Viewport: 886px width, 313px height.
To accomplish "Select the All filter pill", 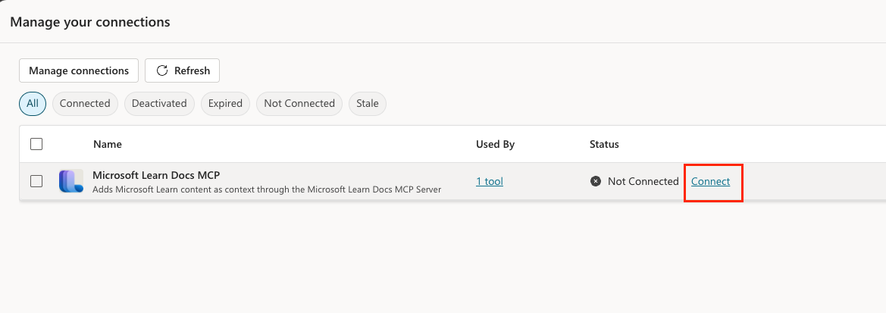I will pos(33,104).
